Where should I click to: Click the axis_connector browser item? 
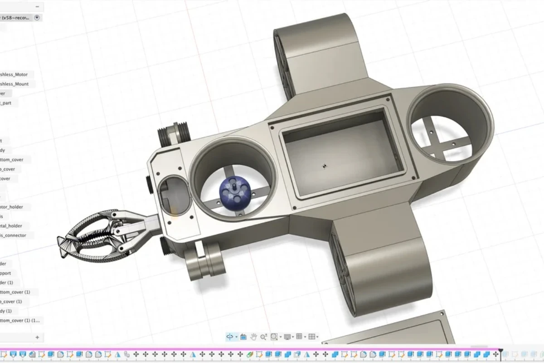point(14,235)
